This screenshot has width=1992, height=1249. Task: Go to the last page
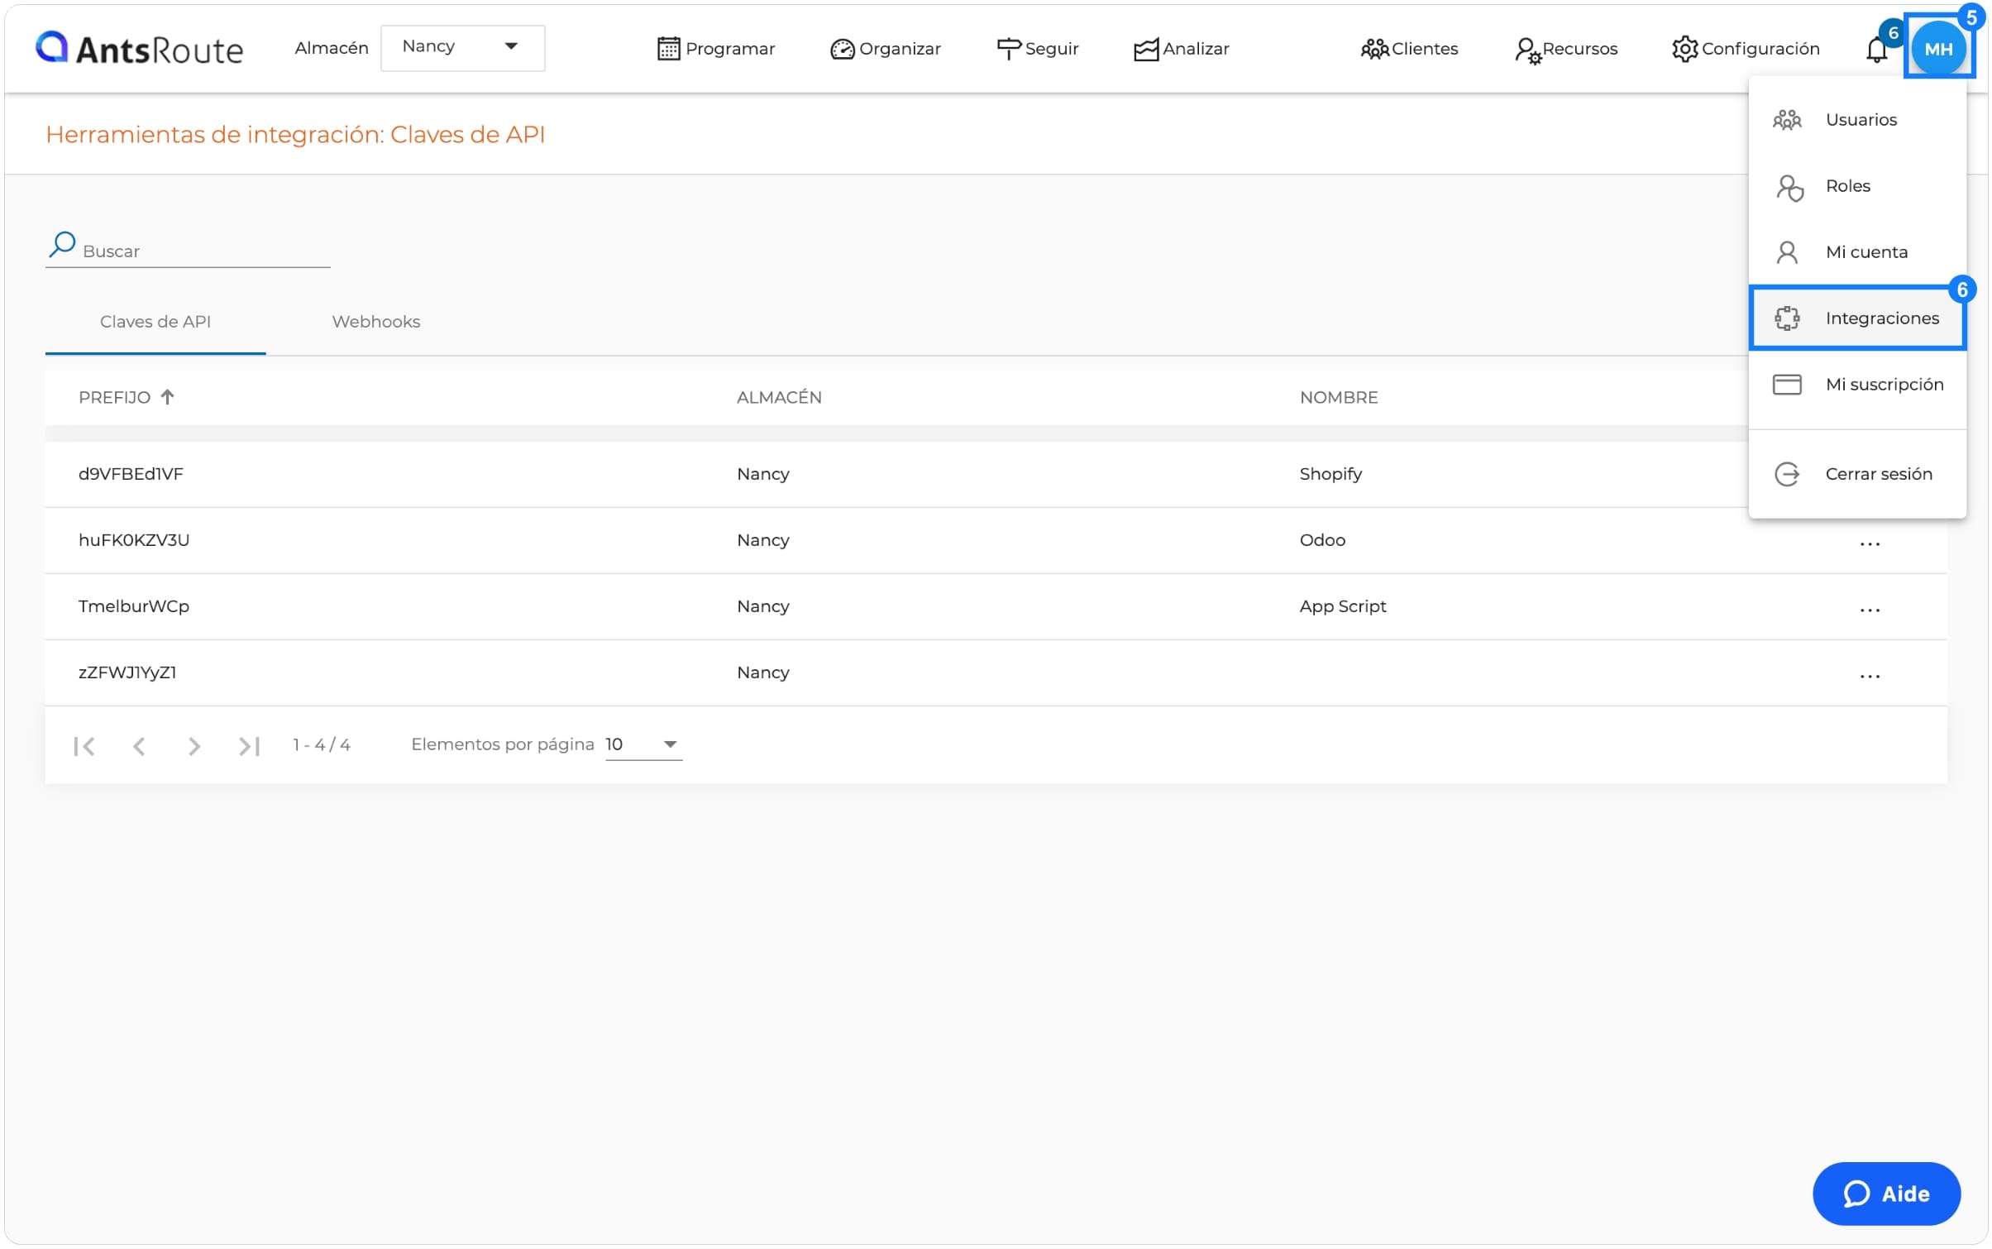click(x=249, y=745)
